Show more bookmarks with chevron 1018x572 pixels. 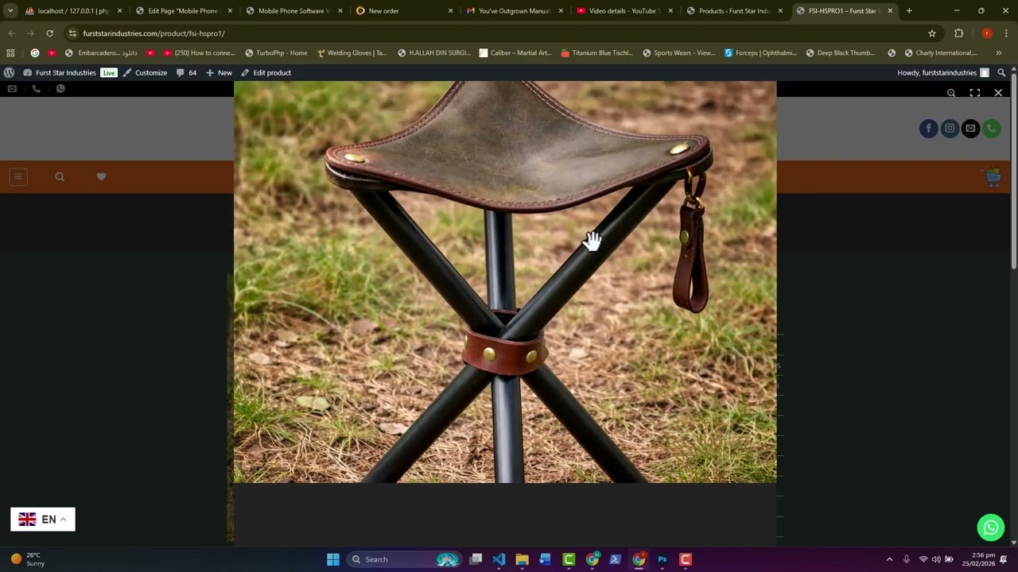(998, 52)
